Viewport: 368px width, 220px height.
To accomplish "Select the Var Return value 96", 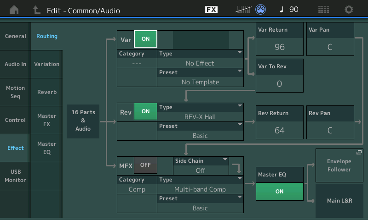I will tap(280, 47).
